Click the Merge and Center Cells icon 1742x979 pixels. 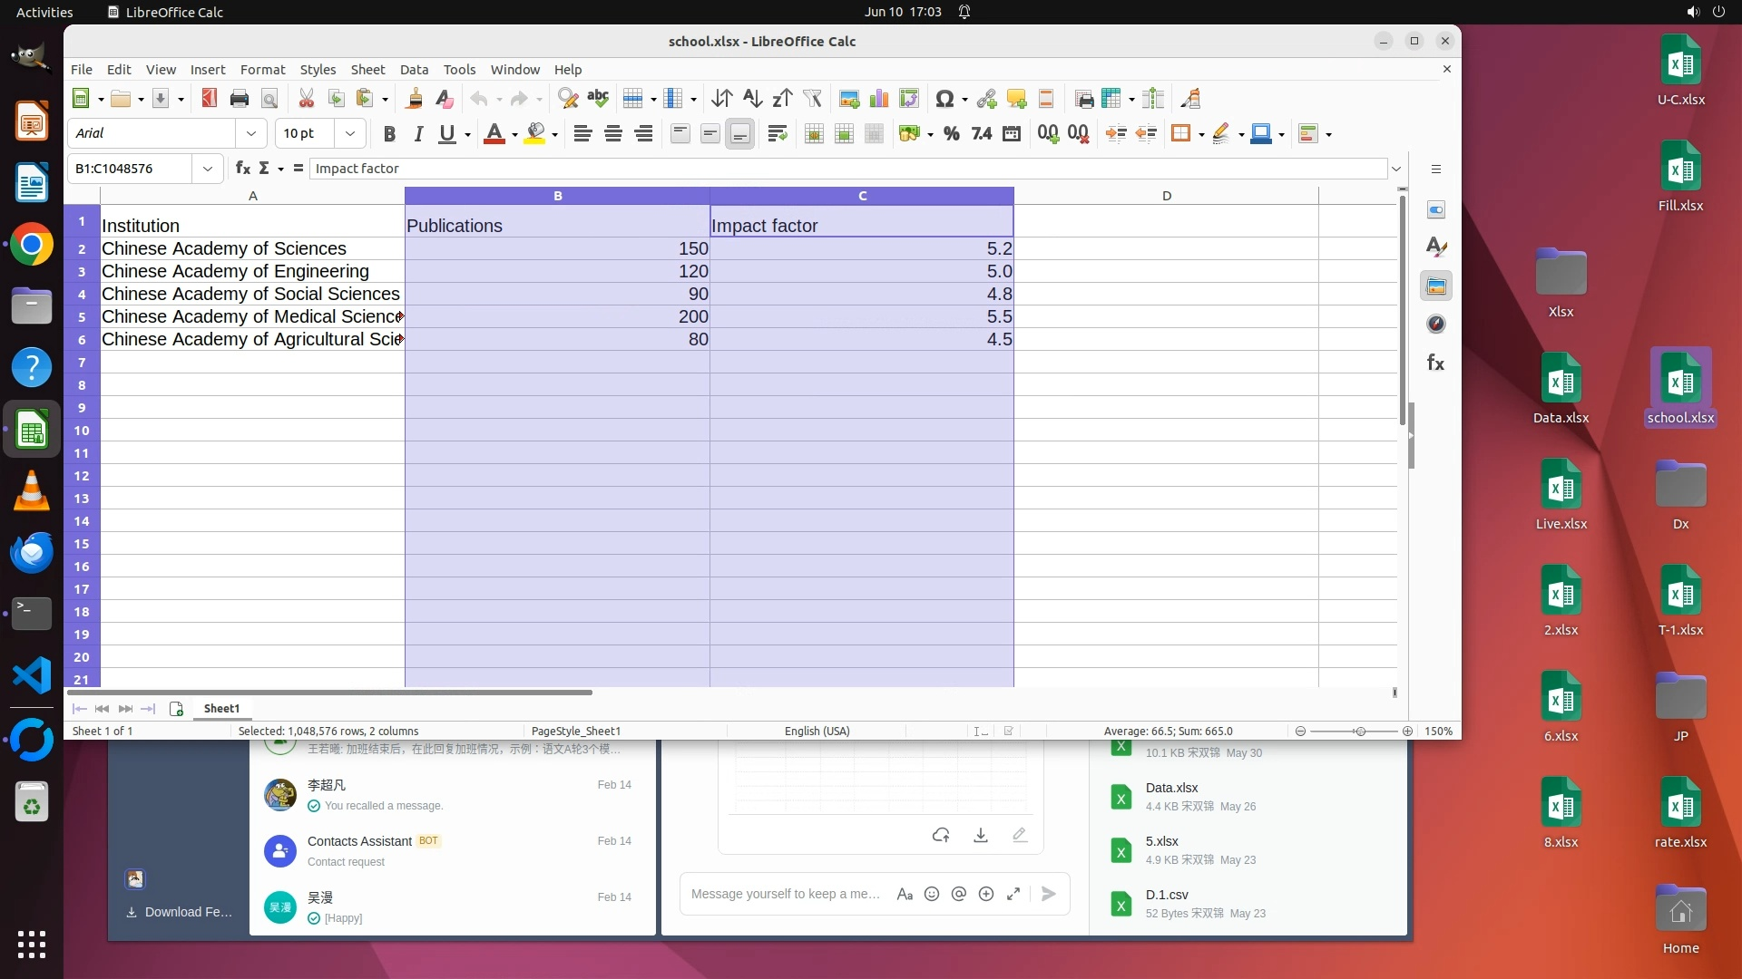click(814, 134)
